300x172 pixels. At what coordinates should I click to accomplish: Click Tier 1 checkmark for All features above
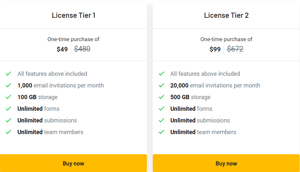click(x=8, y=74)
